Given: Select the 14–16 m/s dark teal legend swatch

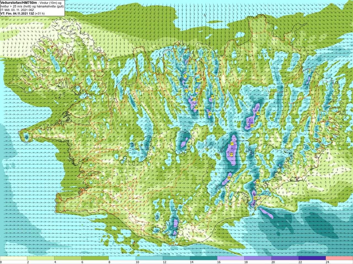Looking at the screenshot, I should point(204,258).
